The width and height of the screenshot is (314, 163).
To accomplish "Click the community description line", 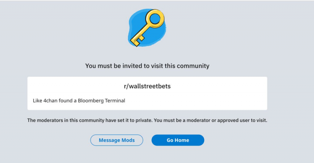I will coord(79,101).
